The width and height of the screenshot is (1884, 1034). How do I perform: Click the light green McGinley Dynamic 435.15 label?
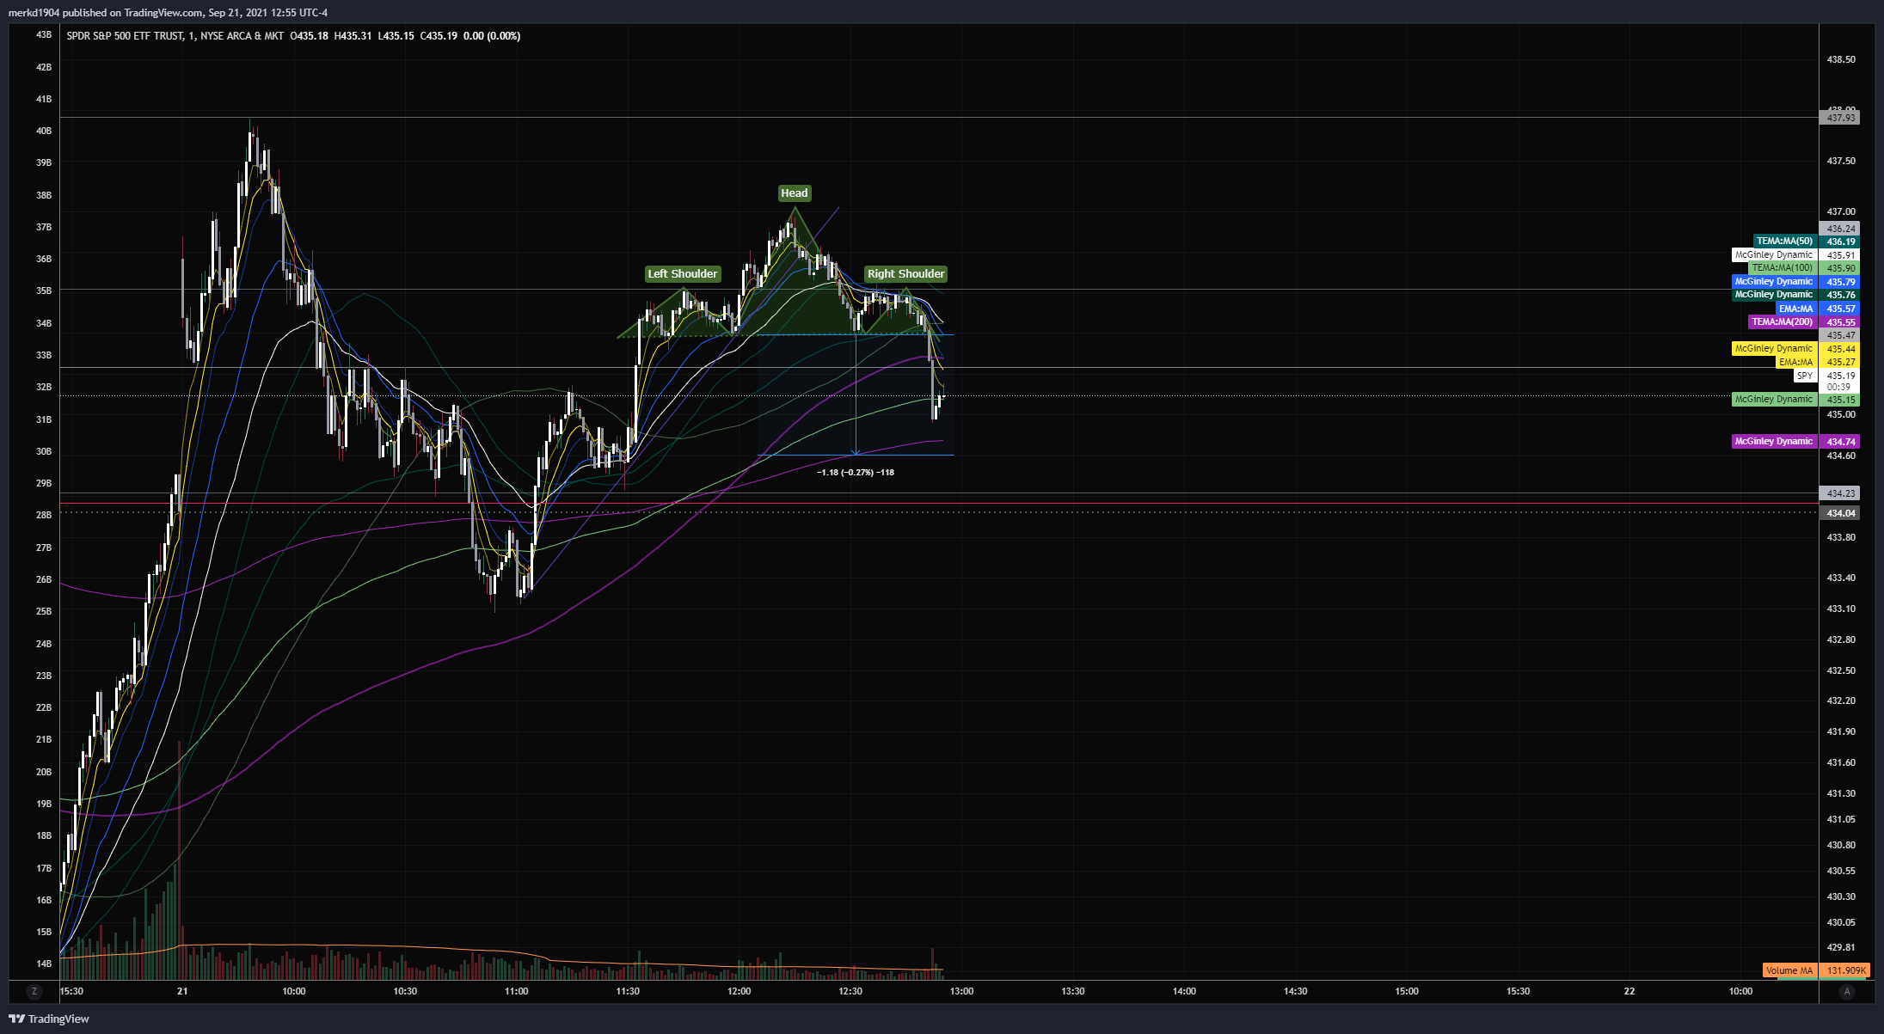point(1774,399)
